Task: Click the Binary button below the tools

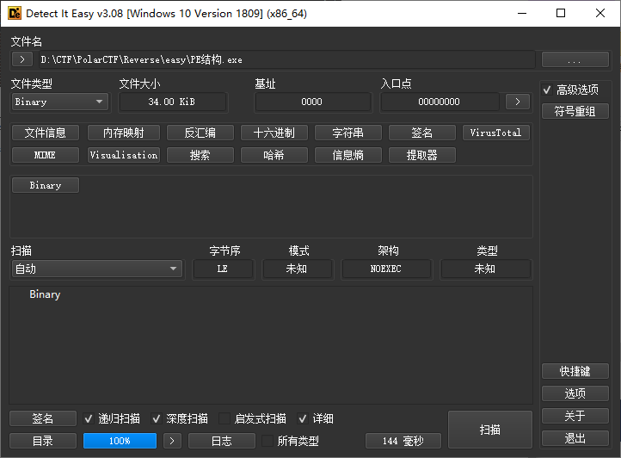Action: point(46,185)
